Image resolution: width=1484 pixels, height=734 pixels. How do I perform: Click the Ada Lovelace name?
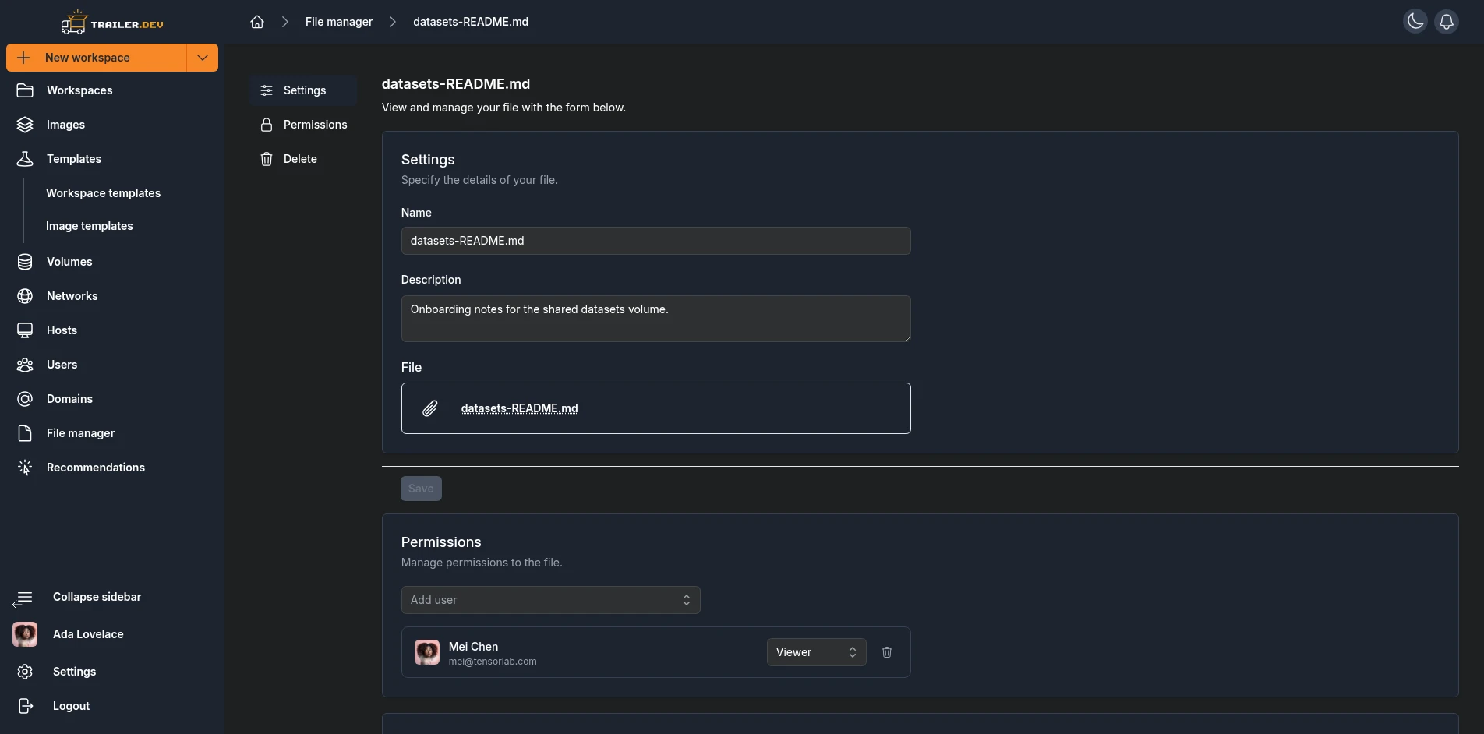(x=88, y=634)
